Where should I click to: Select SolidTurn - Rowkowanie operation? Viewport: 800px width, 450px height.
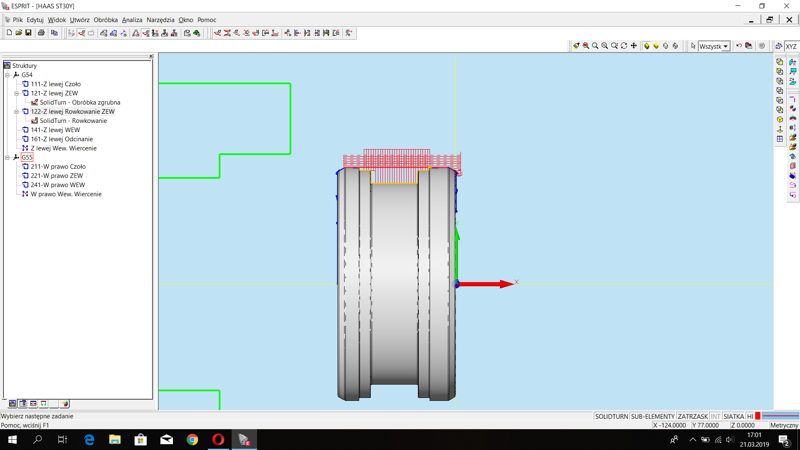(x=73, y=121)
